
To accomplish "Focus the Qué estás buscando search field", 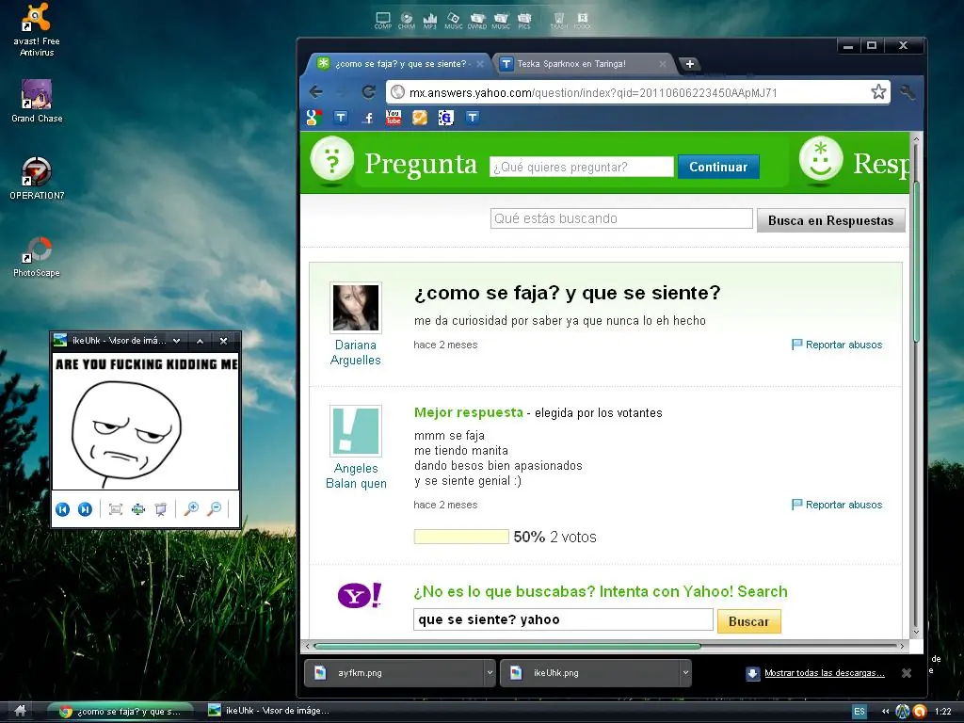I will point(621,218).
